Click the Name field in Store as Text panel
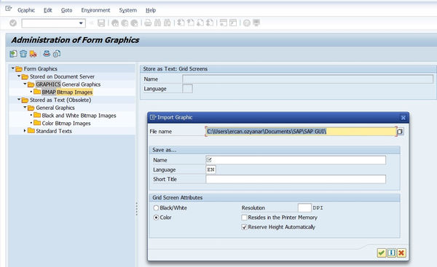This screenshot has width=437, height=267. coord(307,79)
